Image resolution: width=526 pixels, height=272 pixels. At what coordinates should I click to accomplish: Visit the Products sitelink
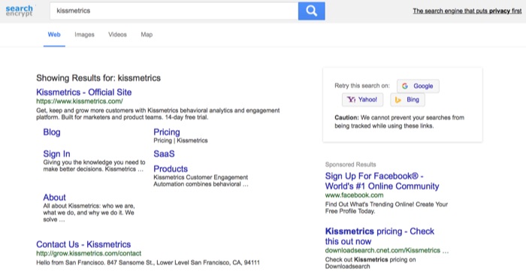tap(171, 169)
